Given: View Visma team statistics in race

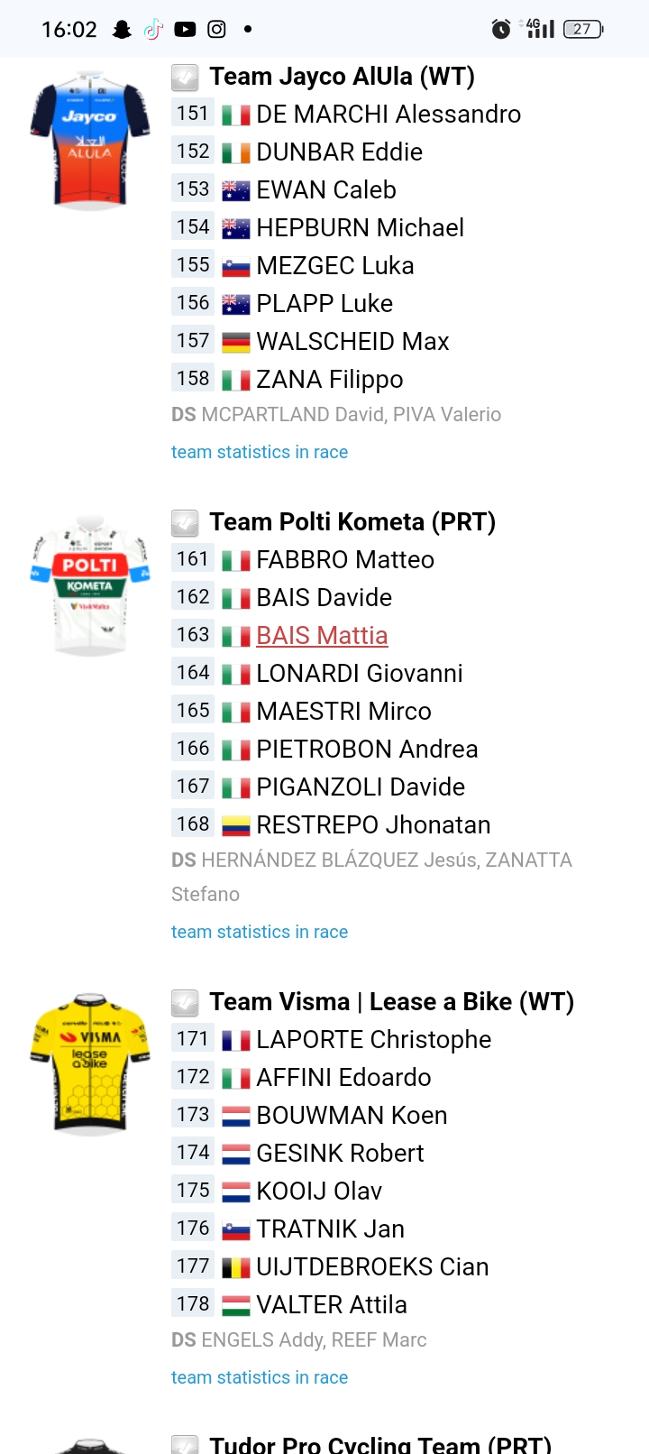Looking at the screenshot, I should coord(260,1377).
